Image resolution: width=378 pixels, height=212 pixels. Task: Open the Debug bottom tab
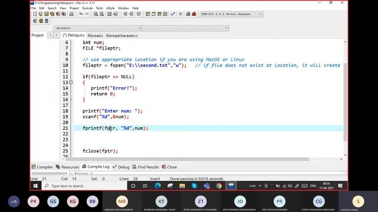(121, 167)
